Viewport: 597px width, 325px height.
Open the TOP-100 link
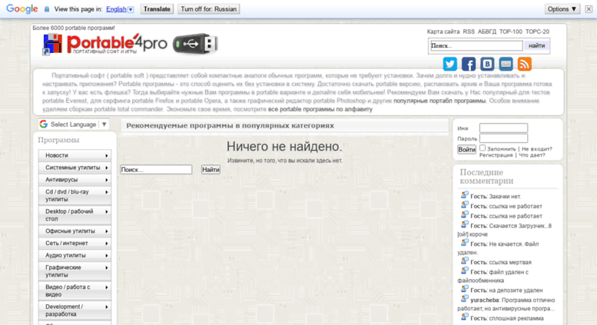[x=511, y=32]
